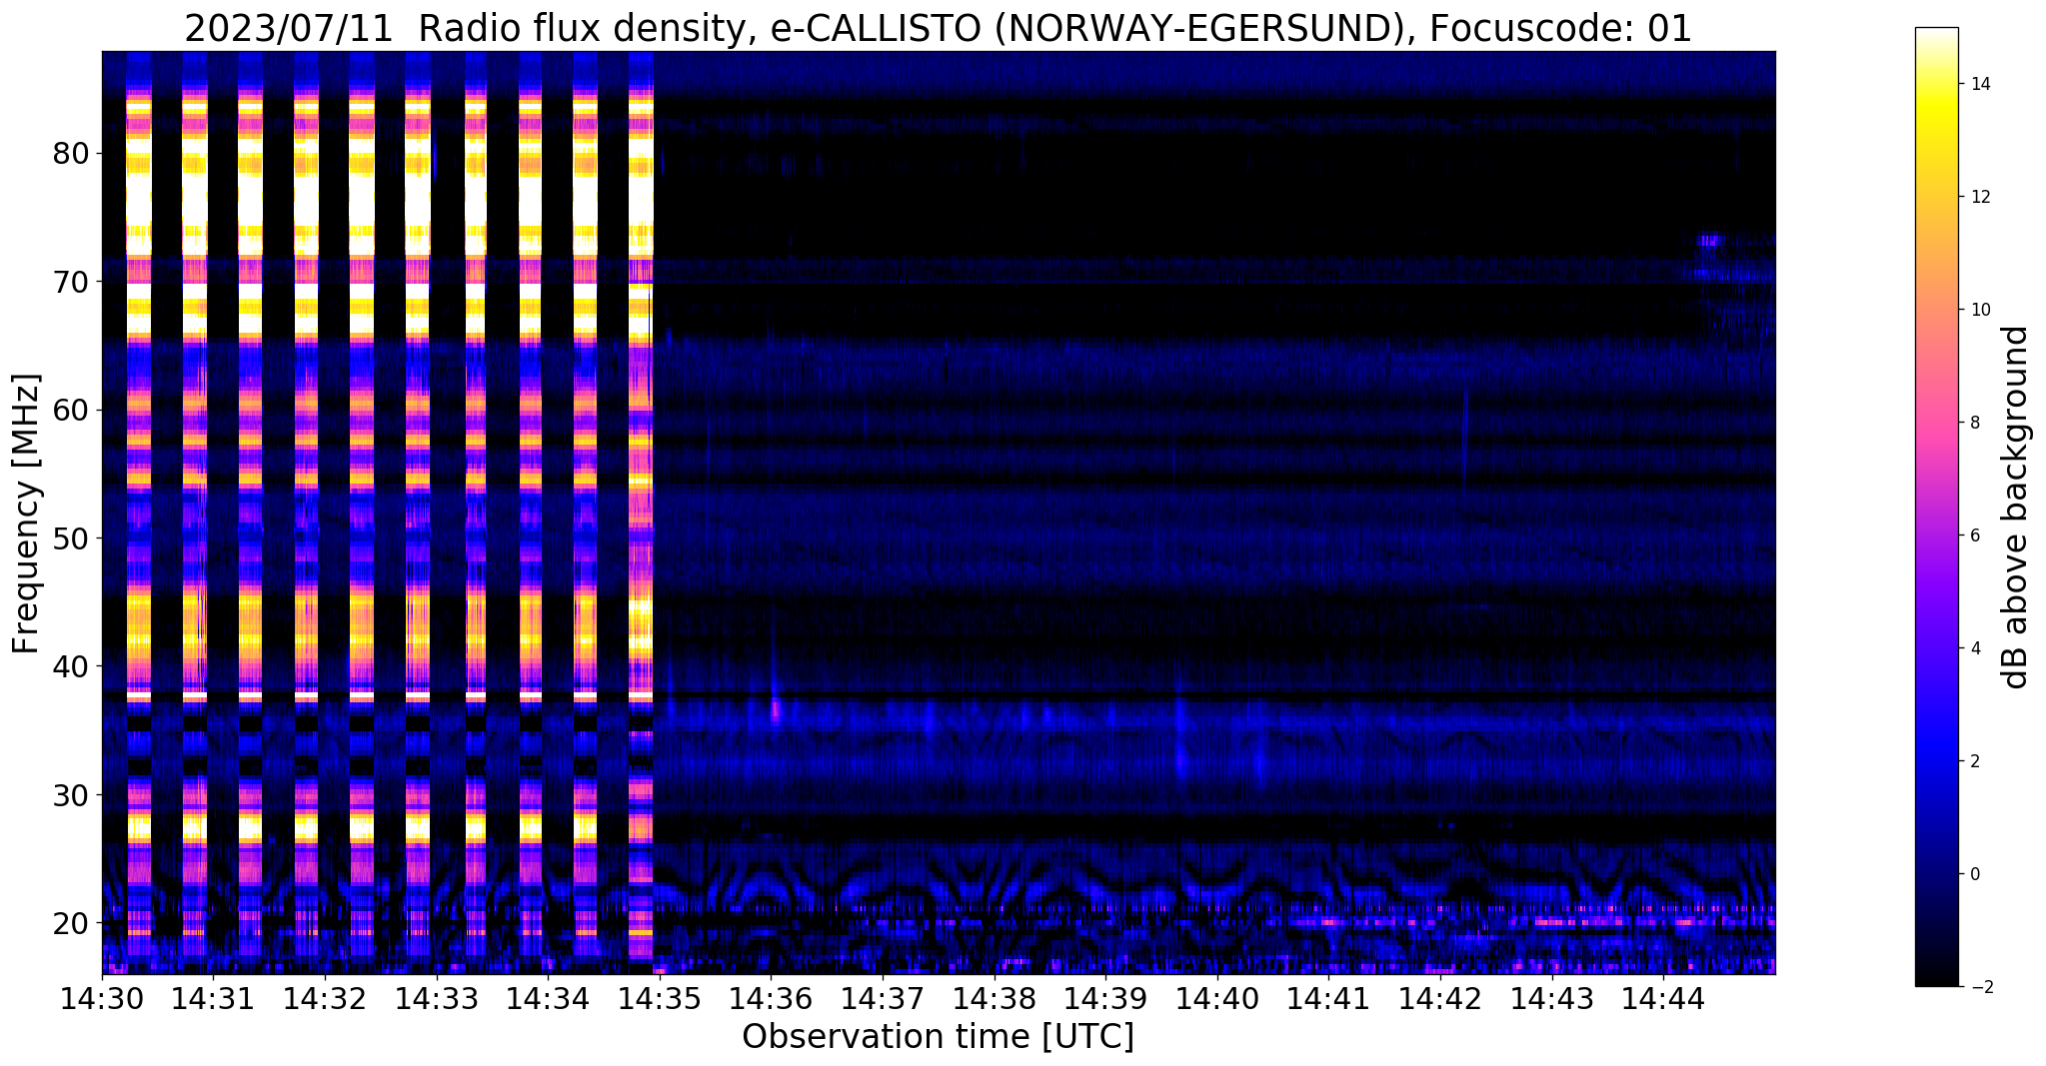Click the 'dB above background' colorbar label
This screenshot has width=2046, height=1066.
coord(2015,507)
